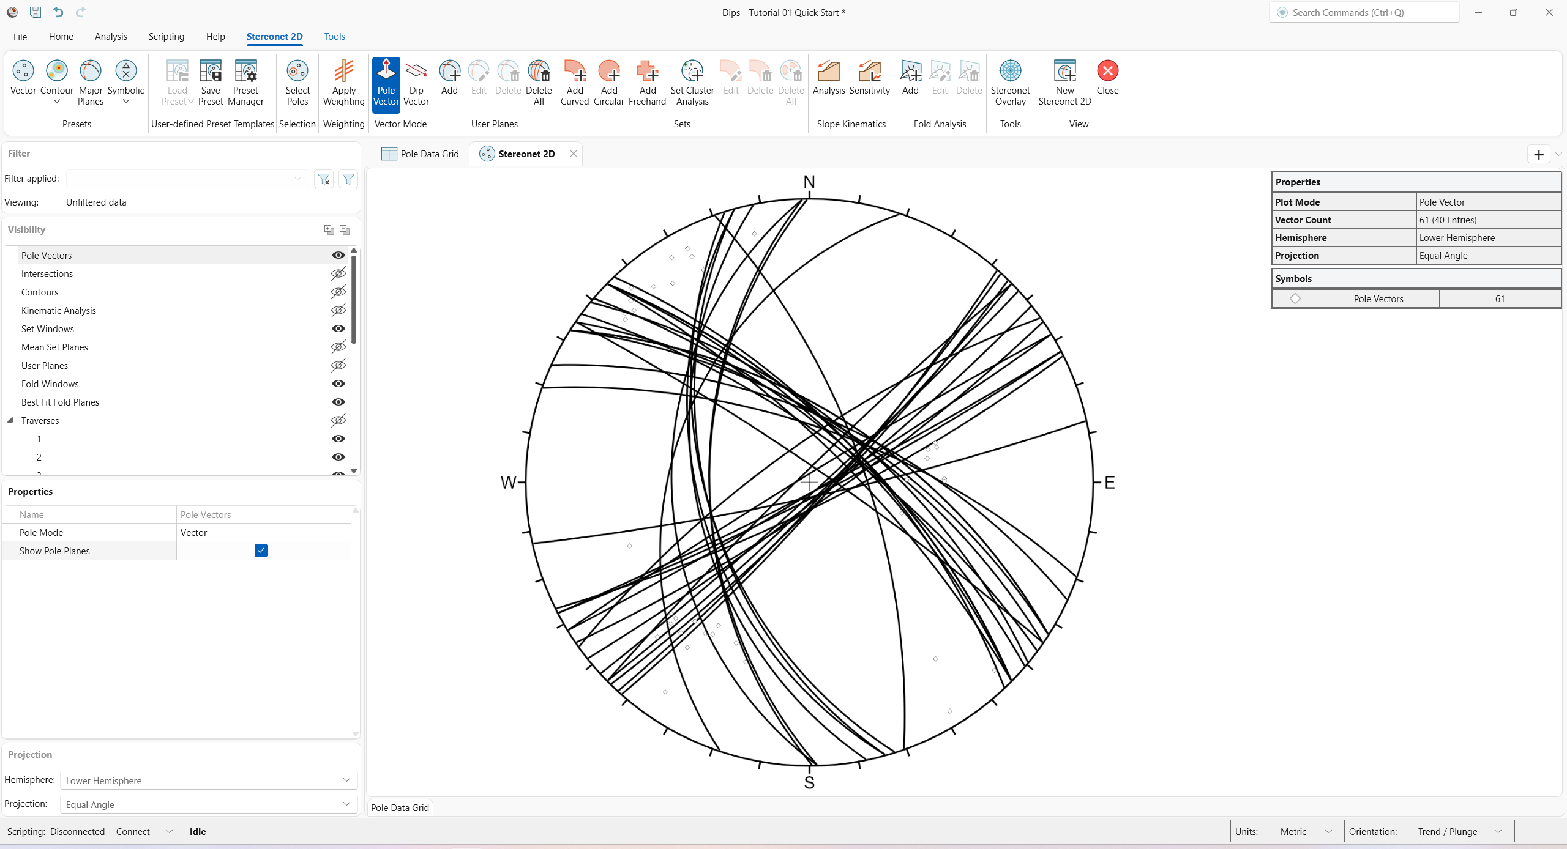Select the Pole Vector mode tool
Viewport: 1567px width, 849px height.
coord(386,83)
